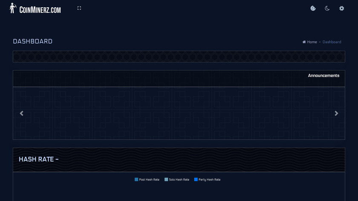The image size is (358, 201).
Task: Open the cookie settings icon
Action: 313,9
